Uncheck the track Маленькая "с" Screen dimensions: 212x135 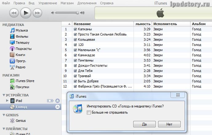(75, 50)
